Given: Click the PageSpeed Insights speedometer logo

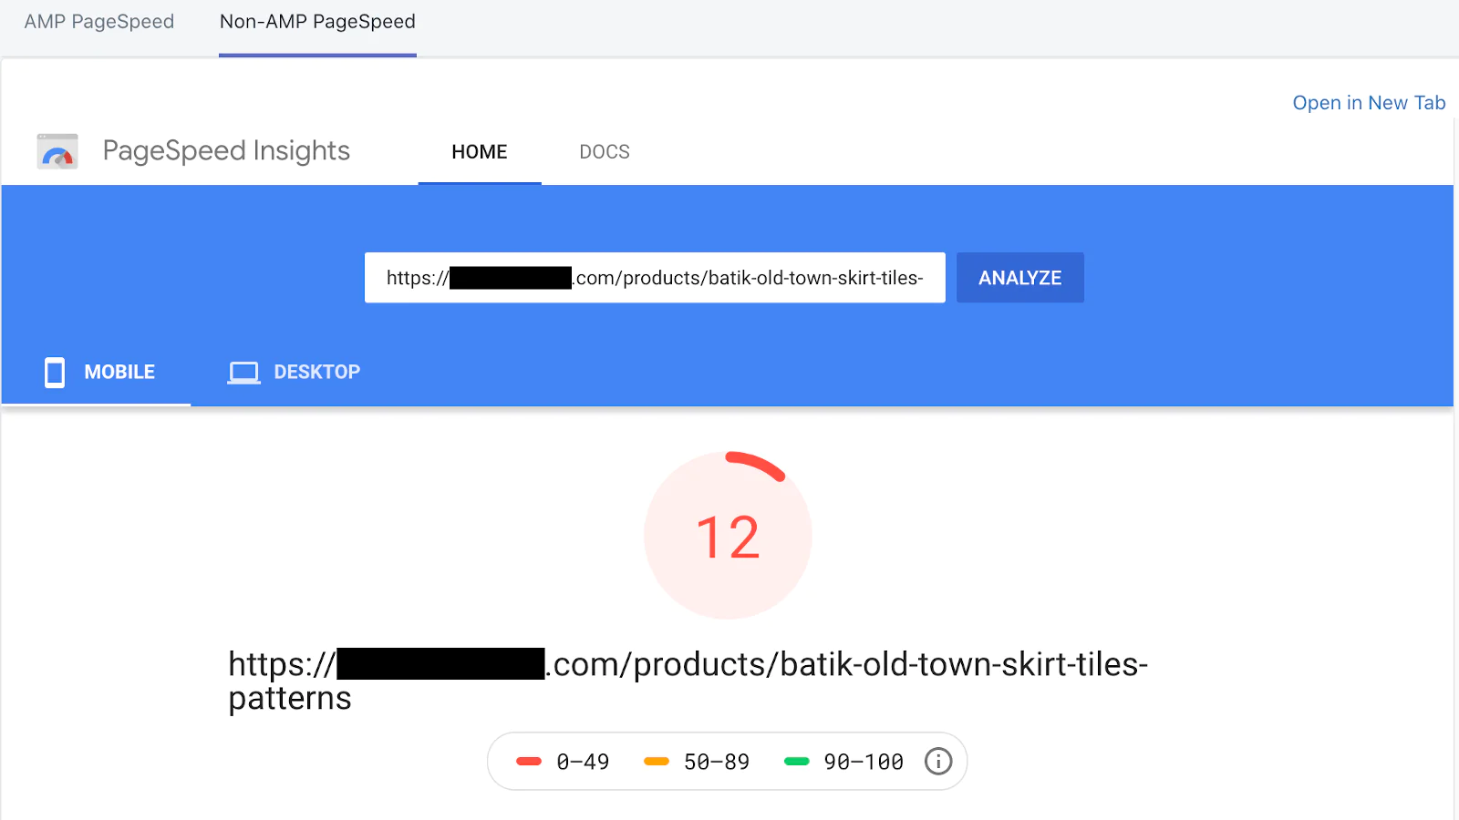Looking at the screenshot, I should pyautogui.click(x=57, y=151).
